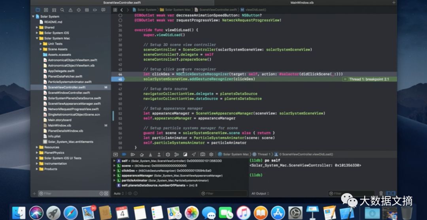427x220 pixels.
Task: Collapse the Solar System project root
Action: [x=33, y=17]
